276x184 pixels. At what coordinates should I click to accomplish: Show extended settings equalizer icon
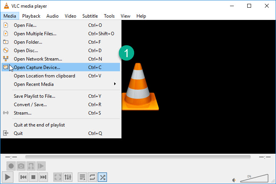(x=68, y=177)
